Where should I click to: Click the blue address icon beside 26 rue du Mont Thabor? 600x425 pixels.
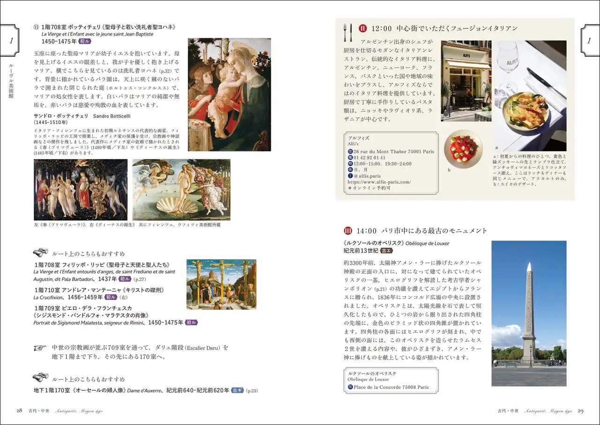coord(350,152)
